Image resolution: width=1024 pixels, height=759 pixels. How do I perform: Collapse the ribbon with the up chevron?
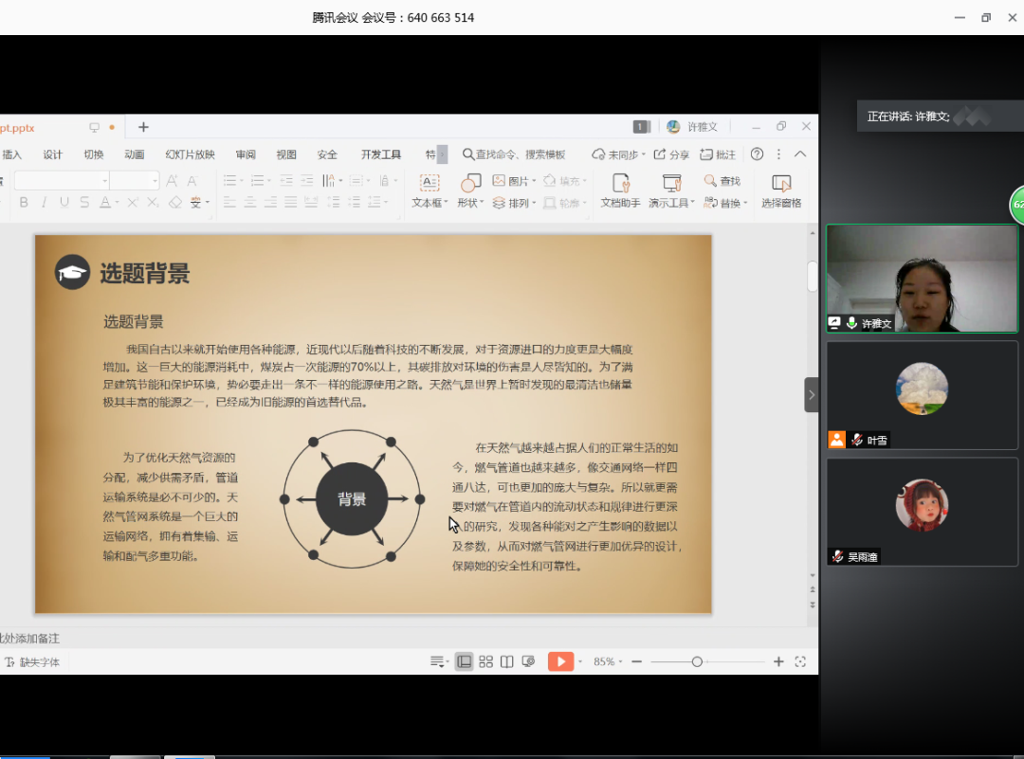click(x=800, y=154)
